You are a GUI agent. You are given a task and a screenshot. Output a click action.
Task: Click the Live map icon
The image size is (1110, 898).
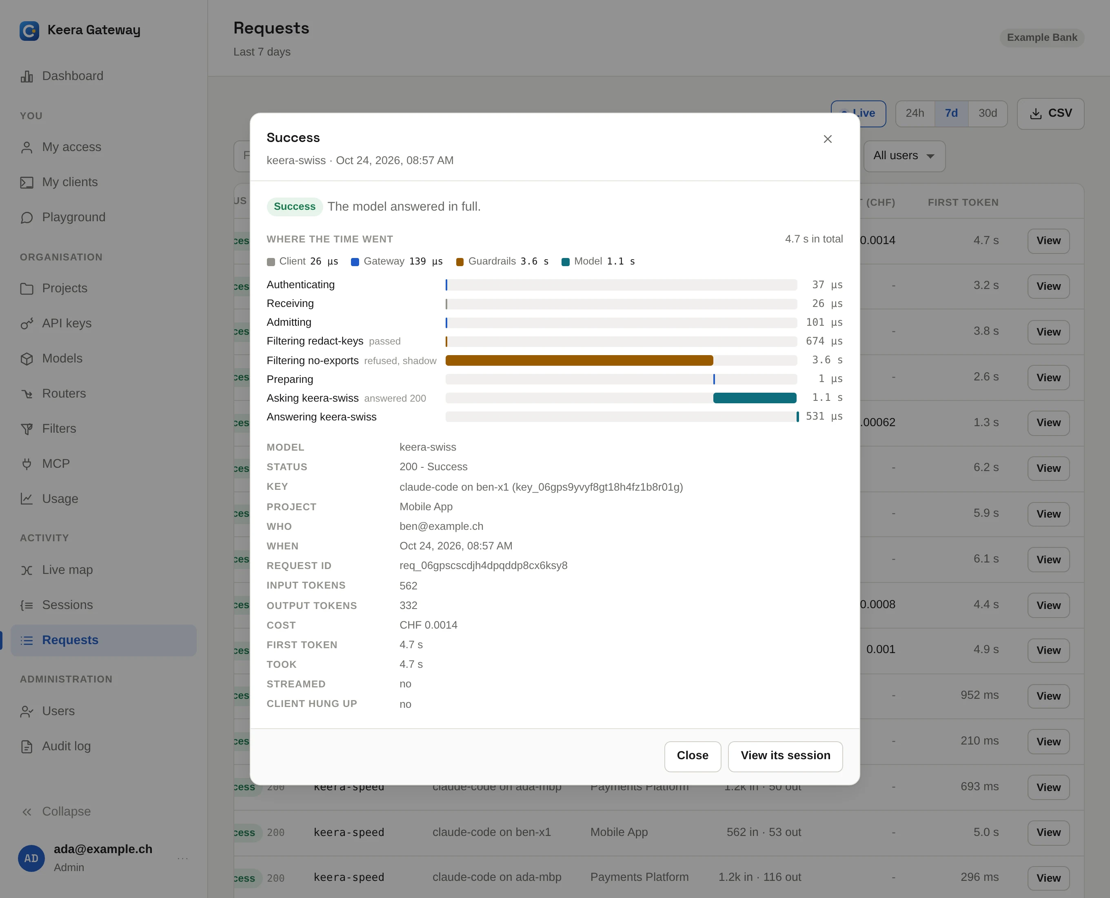click(27, 570)
